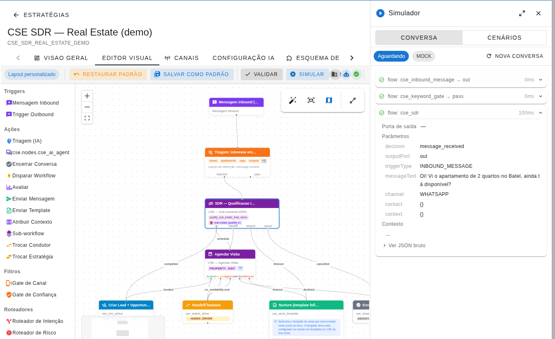Click the Restaurar Padrão button
Image resolution: width=555 pixels, height=339 pixels.
point(108,74)
